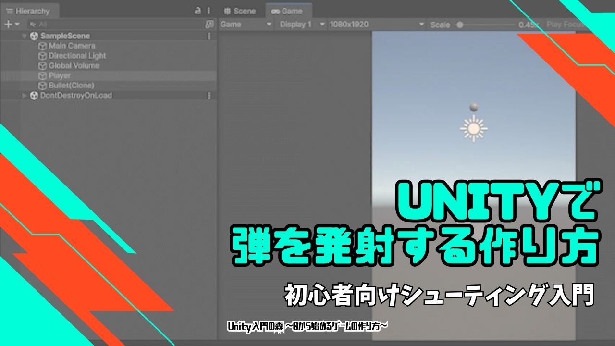
Task: Click the plus icon to create an object
Action: coord(8,24)
